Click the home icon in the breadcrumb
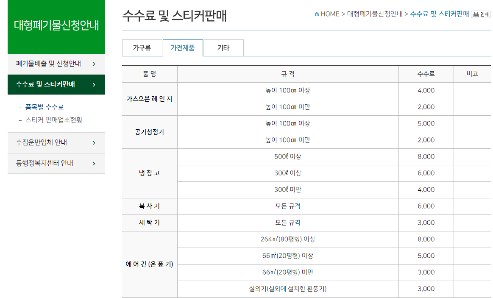 (x=317, y=14)
